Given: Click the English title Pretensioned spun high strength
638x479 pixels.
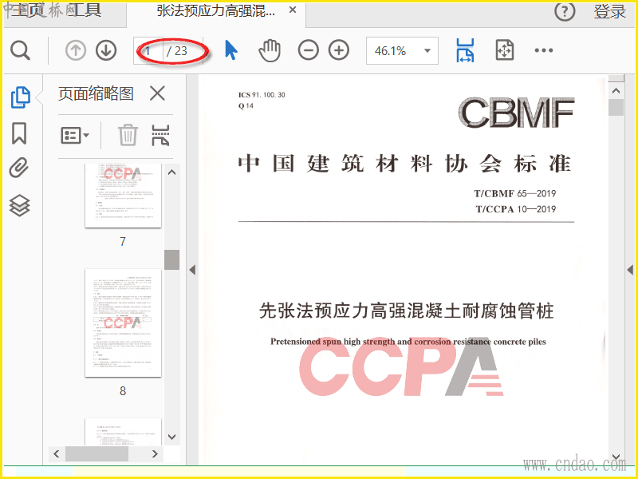Looking at the screenshot, I should (x=408, y=342).
